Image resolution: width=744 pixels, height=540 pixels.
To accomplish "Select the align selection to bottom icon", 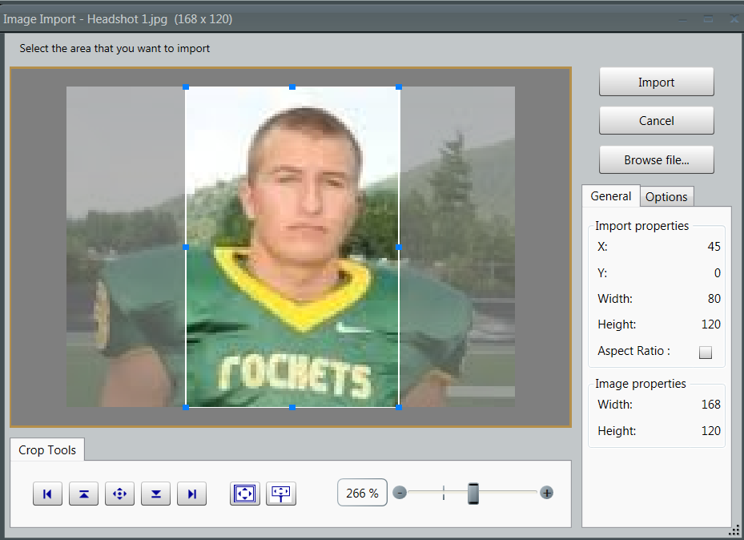I will tap(155, 494).
